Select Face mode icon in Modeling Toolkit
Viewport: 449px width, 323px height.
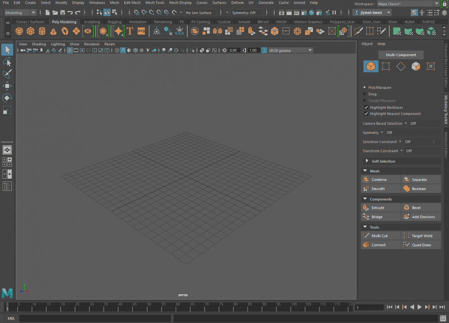click(416, 66)
